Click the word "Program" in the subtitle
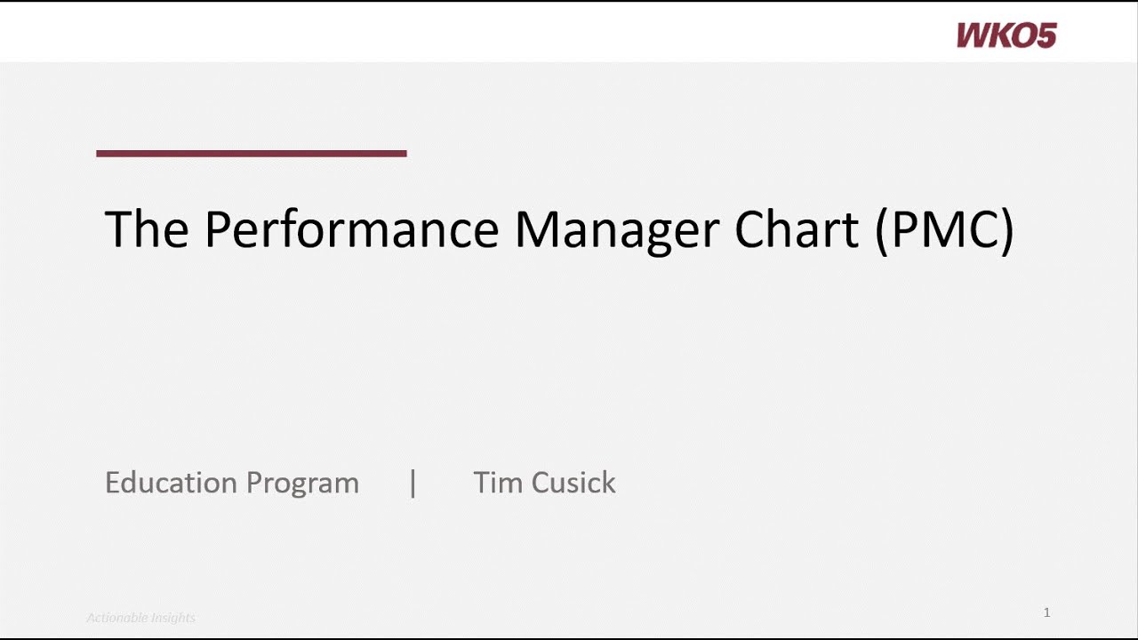Screen dimensions: 1138x640 point(303,484)
